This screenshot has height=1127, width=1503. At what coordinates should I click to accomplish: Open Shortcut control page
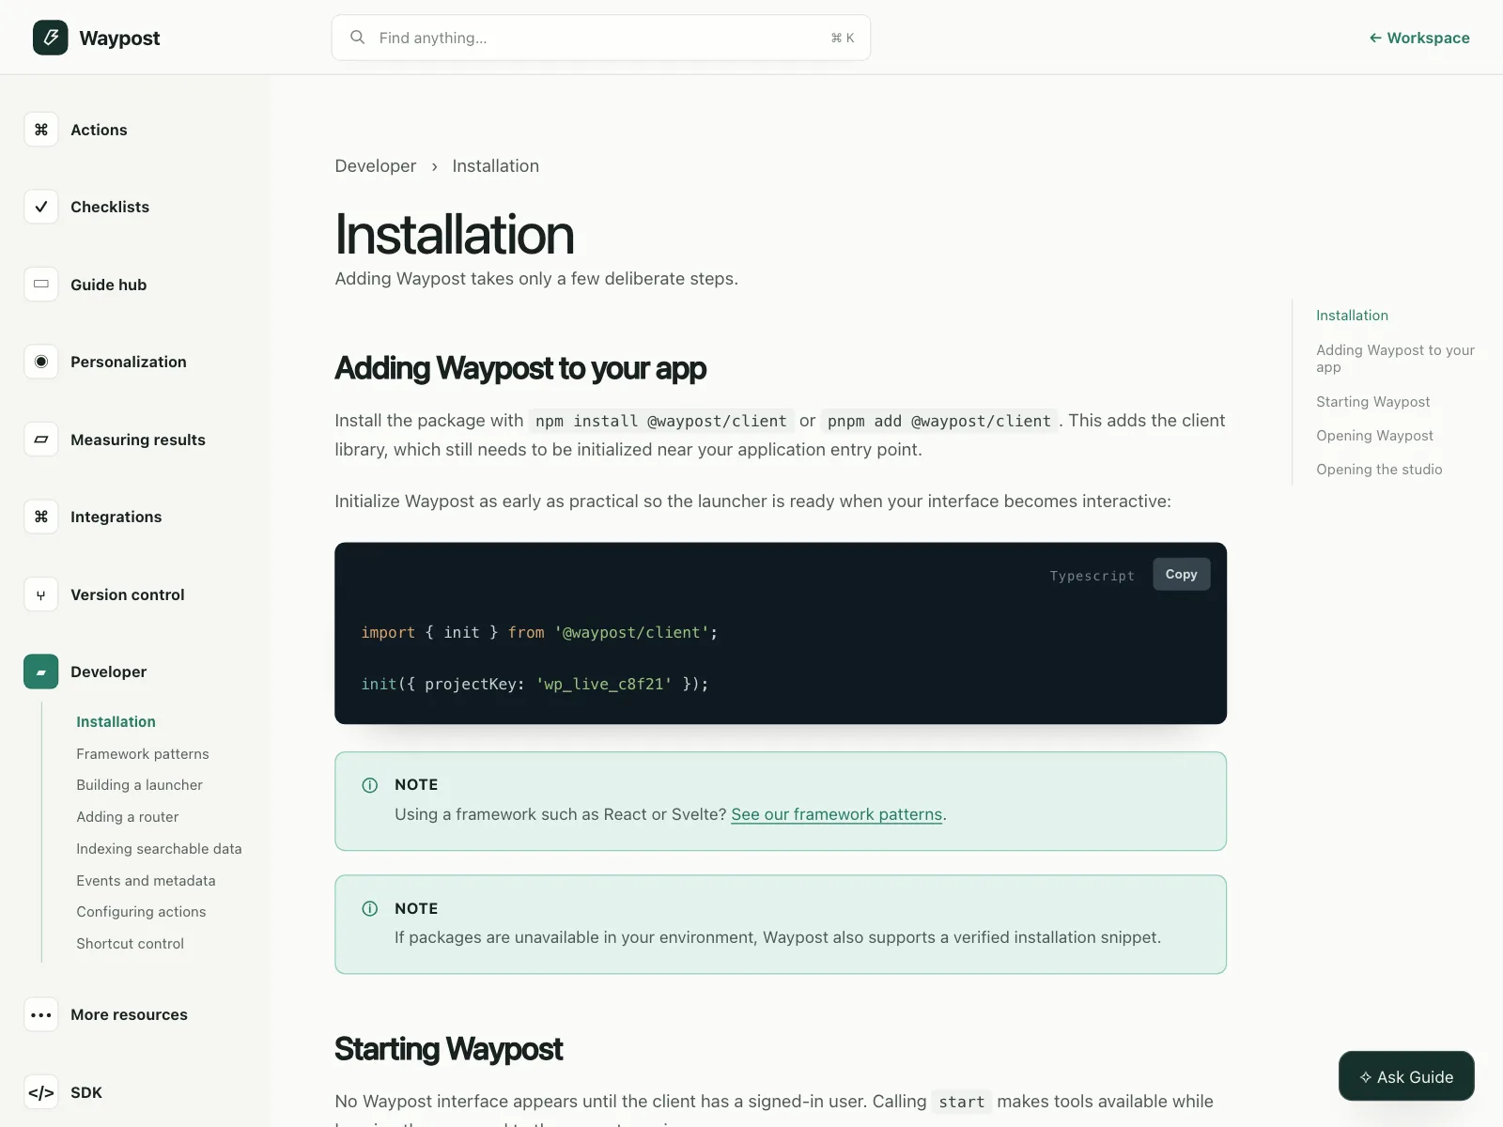[130, 944]
